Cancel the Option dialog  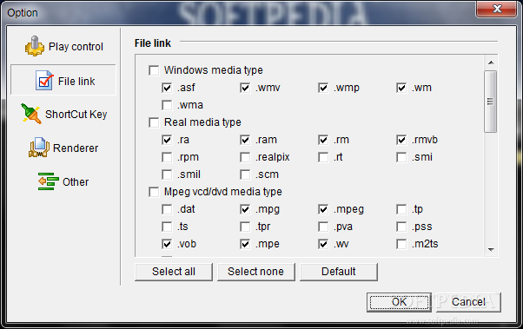(x=468, y=302)
